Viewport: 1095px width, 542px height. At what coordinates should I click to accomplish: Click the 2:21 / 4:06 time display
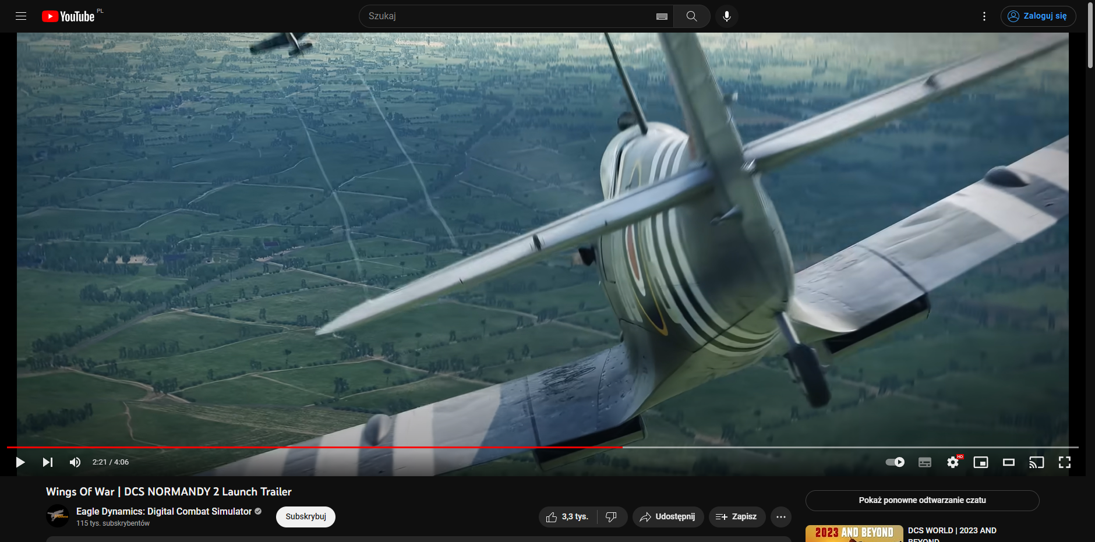[111, 462]
